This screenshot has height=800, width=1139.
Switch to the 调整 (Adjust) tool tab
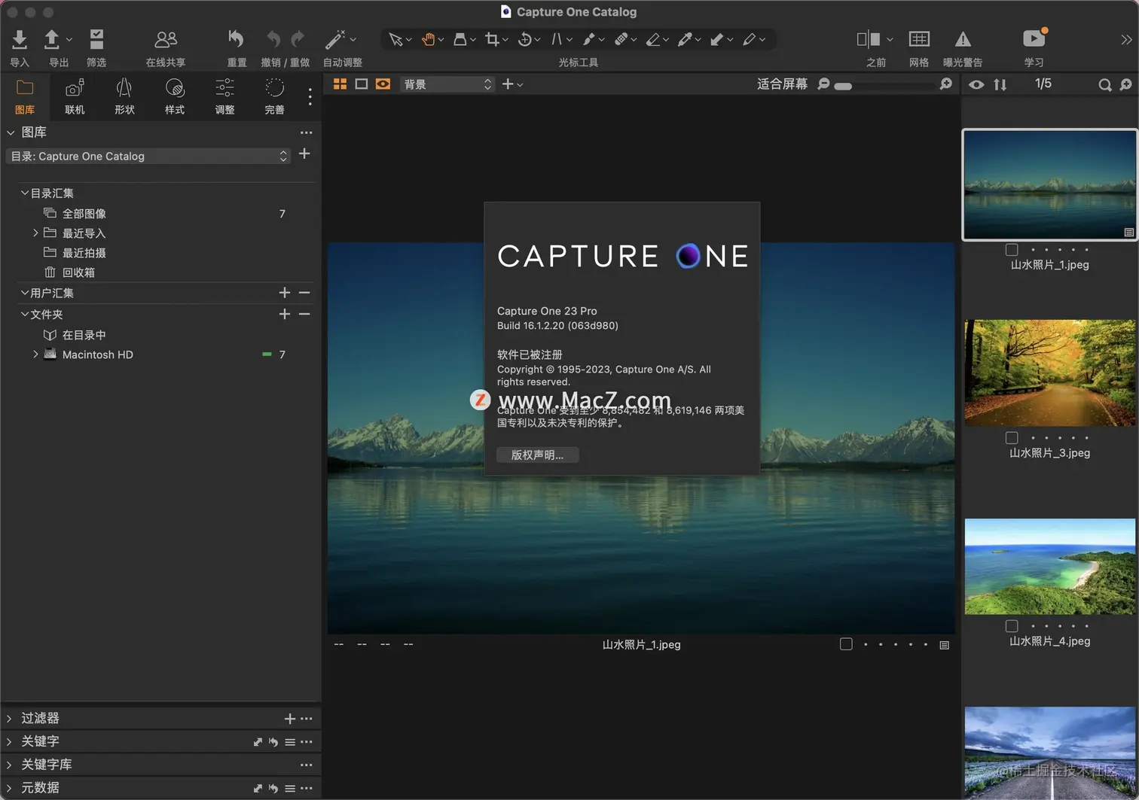[224, 96]
